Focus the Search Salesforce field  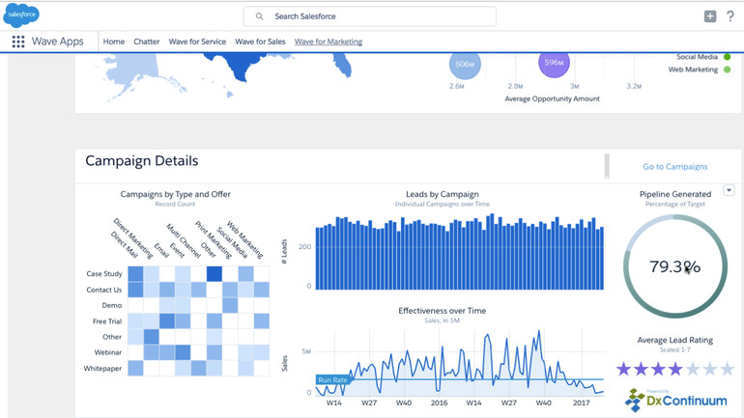pos(370,16)
